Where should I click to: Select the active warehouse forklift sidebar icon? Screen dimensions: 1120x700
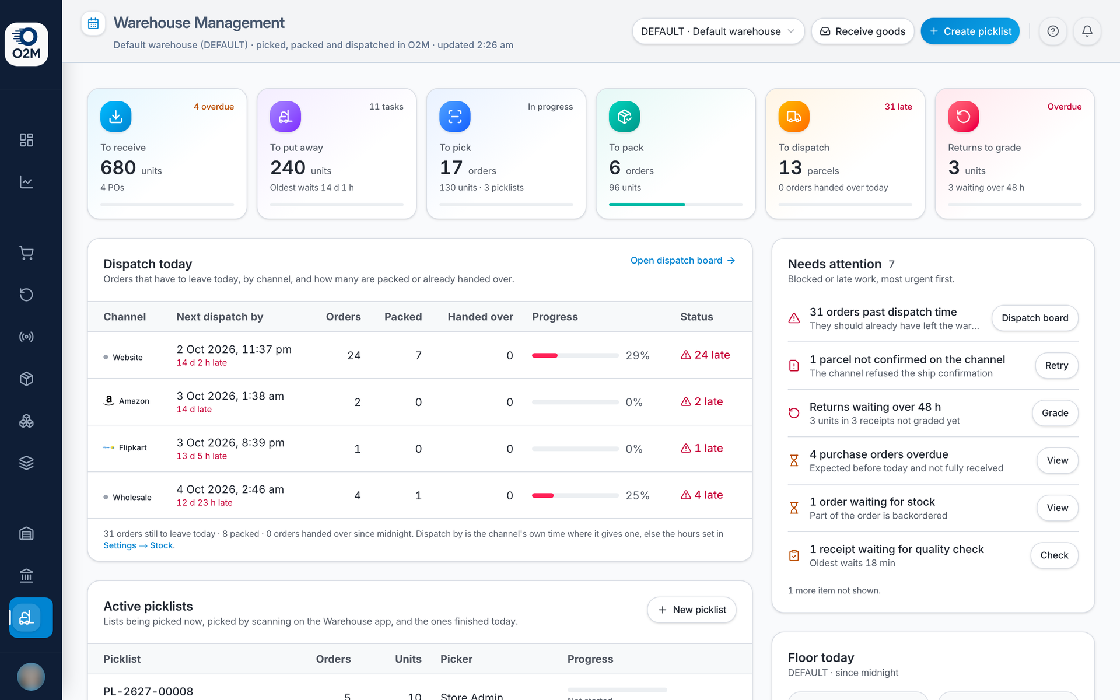(x=31, y=617)
